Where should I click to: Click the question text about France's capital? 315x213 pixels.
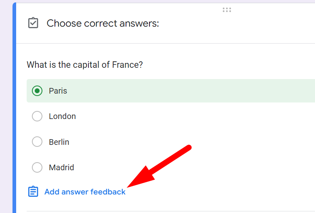pyautogui.click(x=84, y=65)
